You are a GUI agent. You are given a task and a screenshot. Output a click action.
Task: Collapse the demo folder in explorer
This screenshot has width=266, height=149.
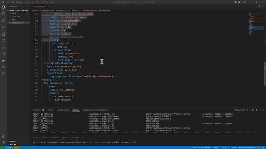point(14,14)
